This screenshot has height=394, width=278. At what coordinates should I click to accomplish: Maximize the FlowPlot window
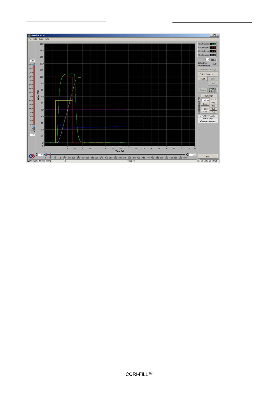tap(214, 35)
